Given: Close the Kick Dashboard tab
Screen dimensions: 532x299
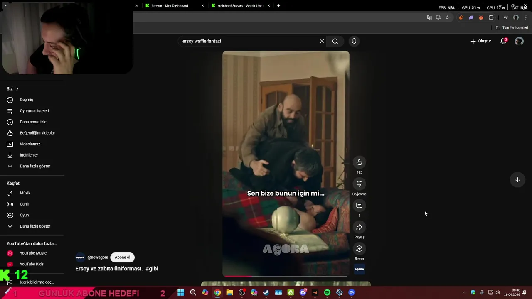Looking at the screenshot, I should tap(203, 6).
